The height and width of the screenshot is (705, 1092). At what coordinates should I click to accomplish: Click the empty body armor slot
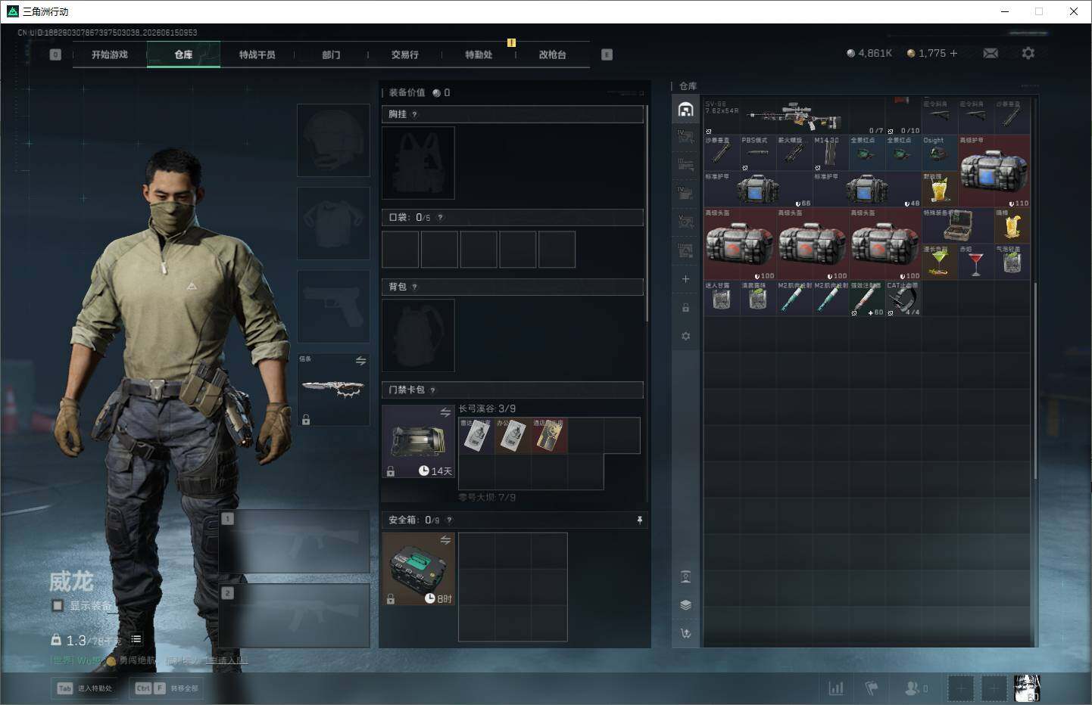coord(333,223)
